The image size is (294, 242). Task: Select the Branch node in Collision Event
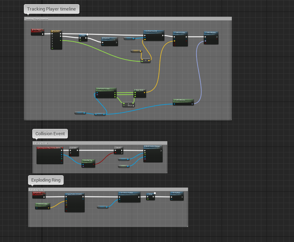tap(118, 148)
